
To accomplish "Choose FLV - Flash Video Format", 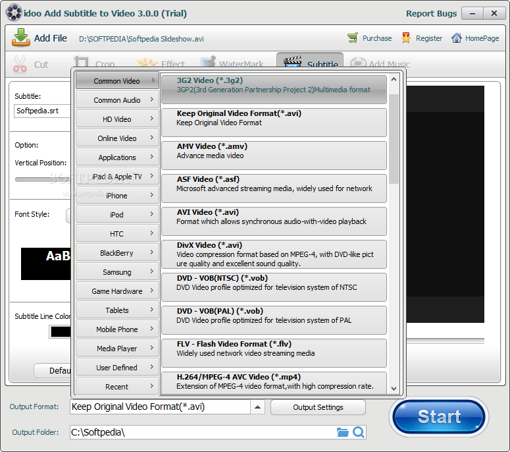I will (274, 353).
